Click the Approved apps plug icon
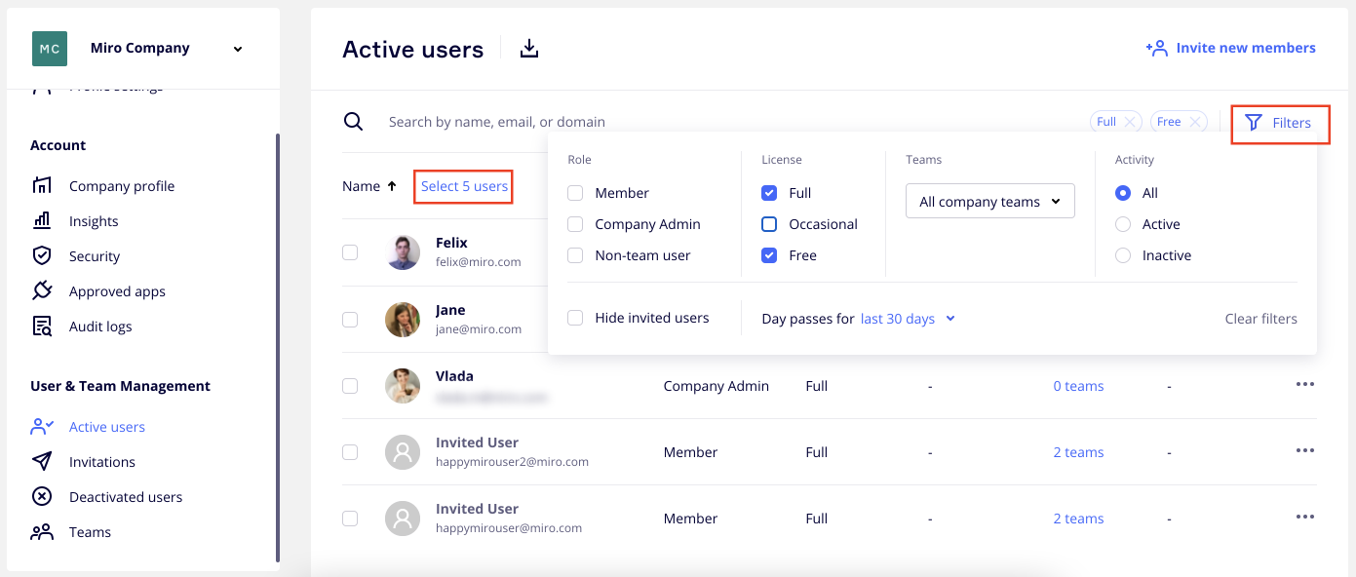The width and height of the screenshot is (1356, 577). pyautogui.click(x=42, y=291)
